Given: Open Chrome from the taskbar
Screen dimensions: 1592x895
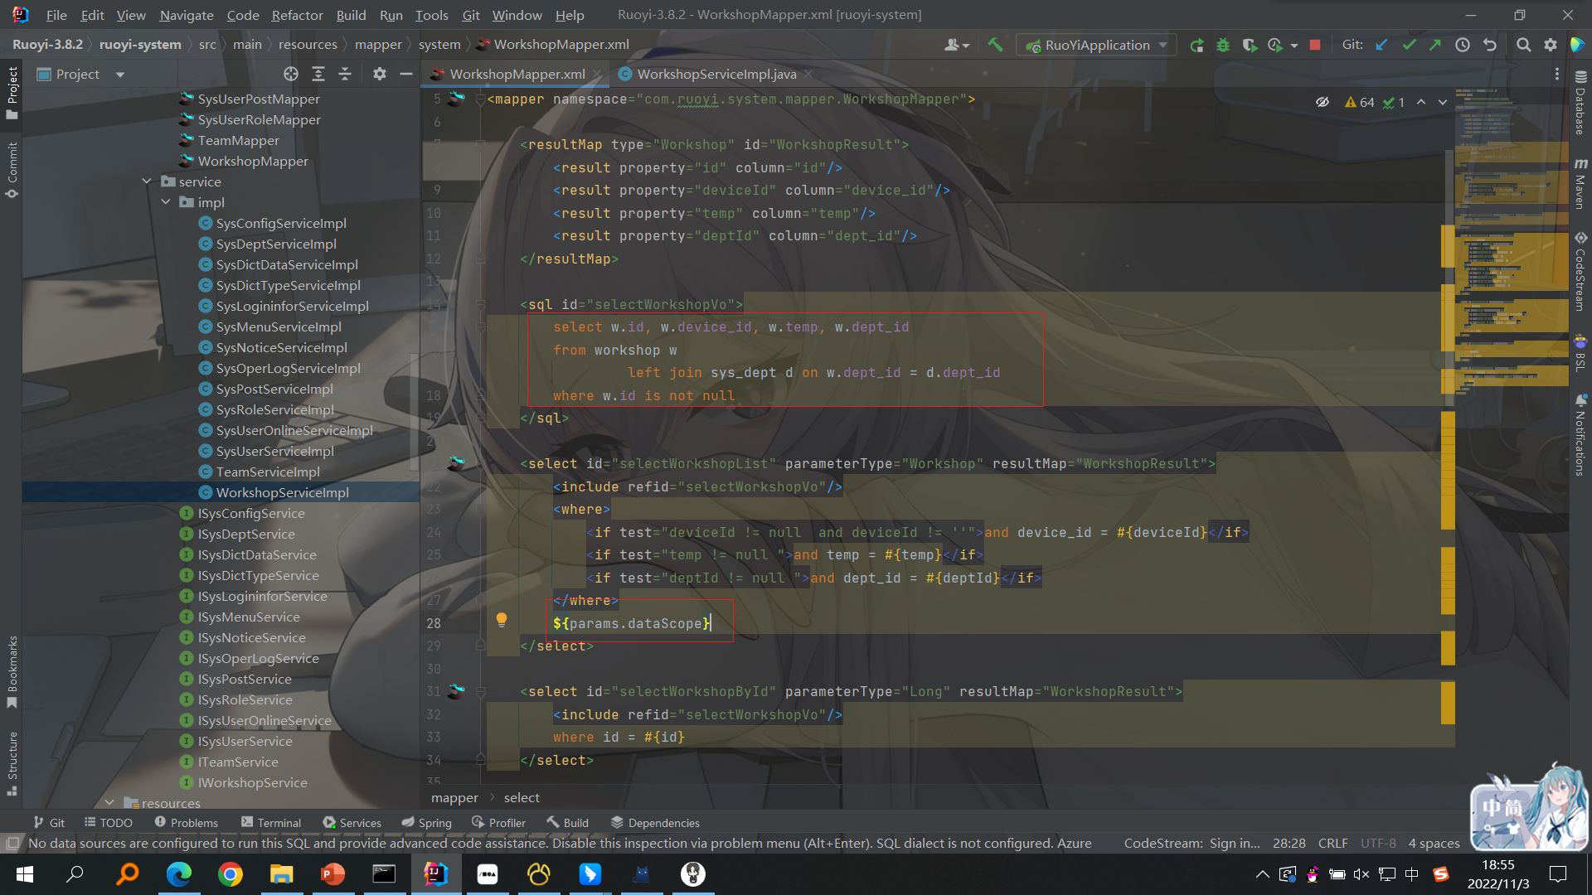Looking at the screenshot, I should [x=231, y=874].
